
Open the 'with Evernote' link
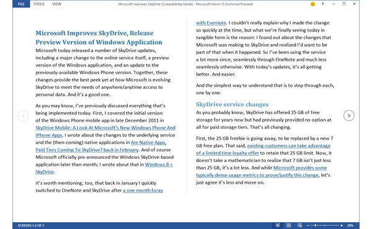click(x=211, y=23)
